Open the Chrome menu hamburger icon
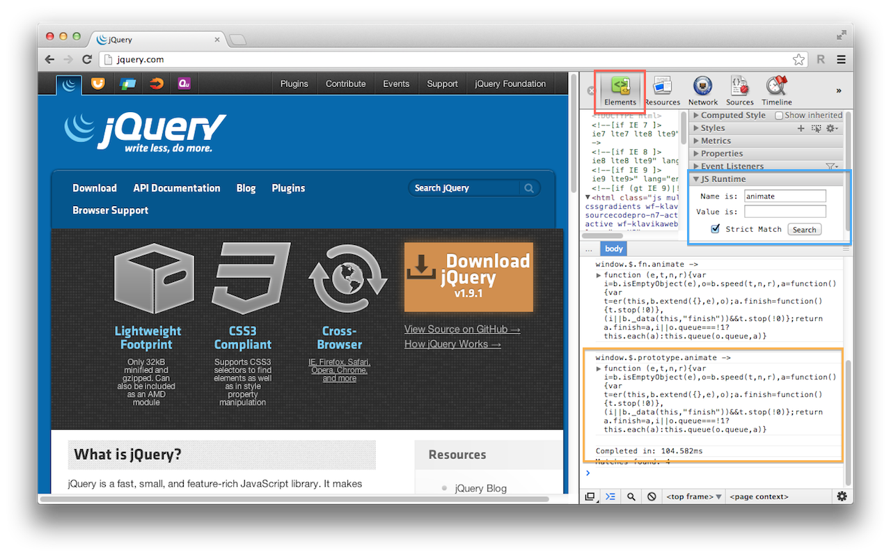 [841, 60]
